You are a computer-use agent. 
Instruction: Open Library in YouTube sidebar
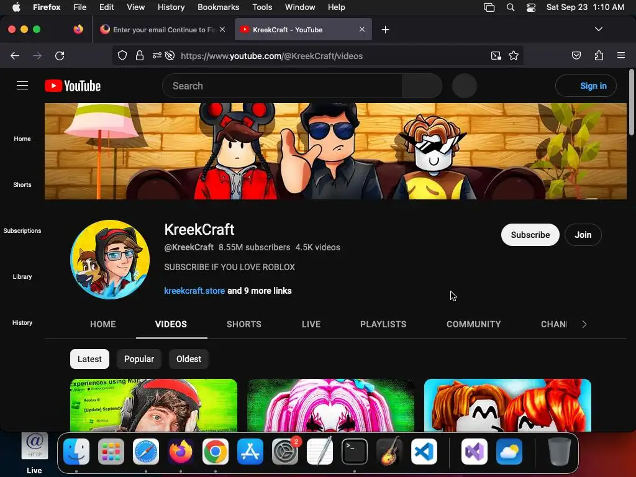coord(22,276)
